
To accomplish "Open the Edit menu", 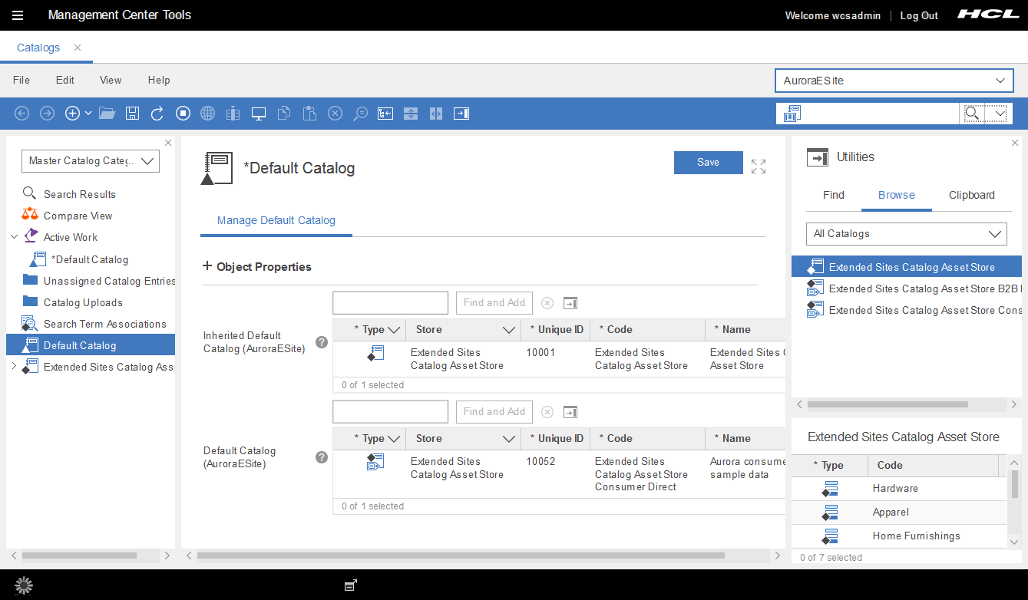I will tap(65, 80).
